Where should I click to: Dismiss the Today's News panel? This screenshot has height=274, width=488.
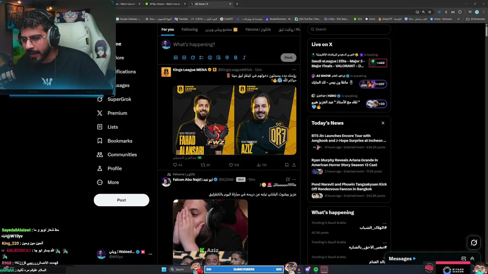[383, 123]
